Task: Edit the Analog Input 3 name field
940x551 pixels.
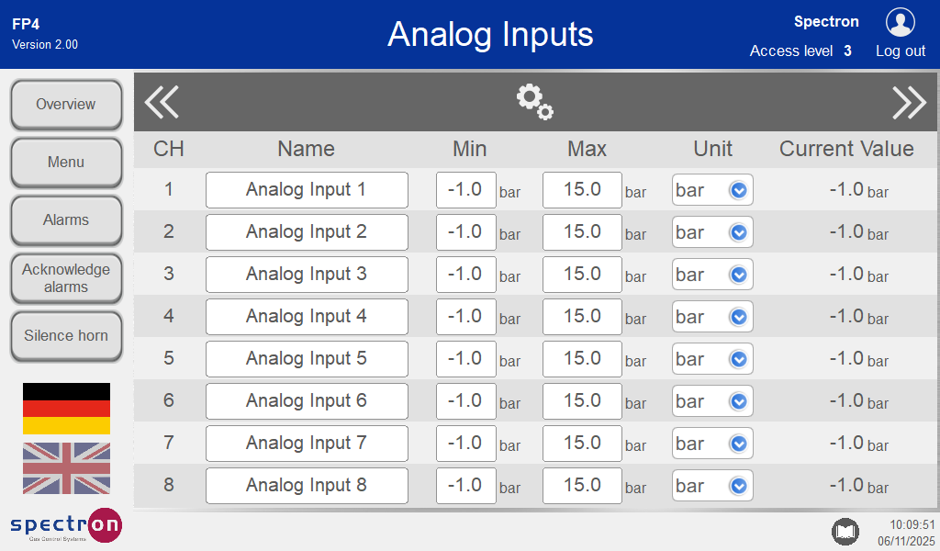Action: pos(307,275)
